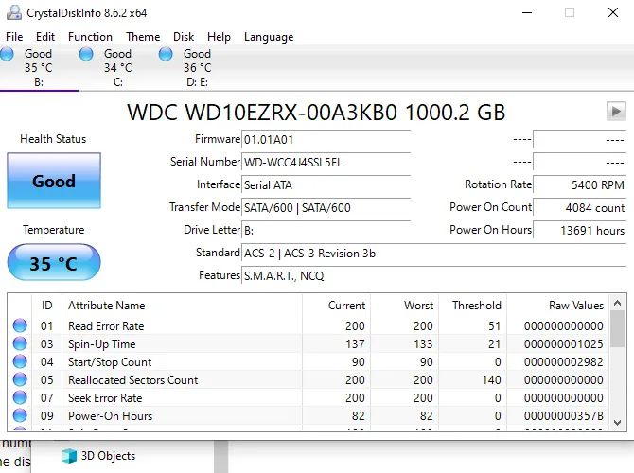The height and width of the screenshot is (473, 634).
Task: Select the Read Error Rate attribute name
Action: 106,325
